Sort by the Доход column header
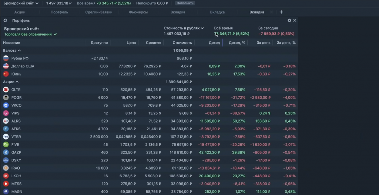This screenshot has width=379, height=195. (x=214, y=43)
